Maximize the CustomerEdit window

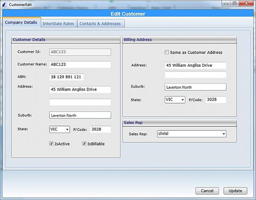click(235, 4)
